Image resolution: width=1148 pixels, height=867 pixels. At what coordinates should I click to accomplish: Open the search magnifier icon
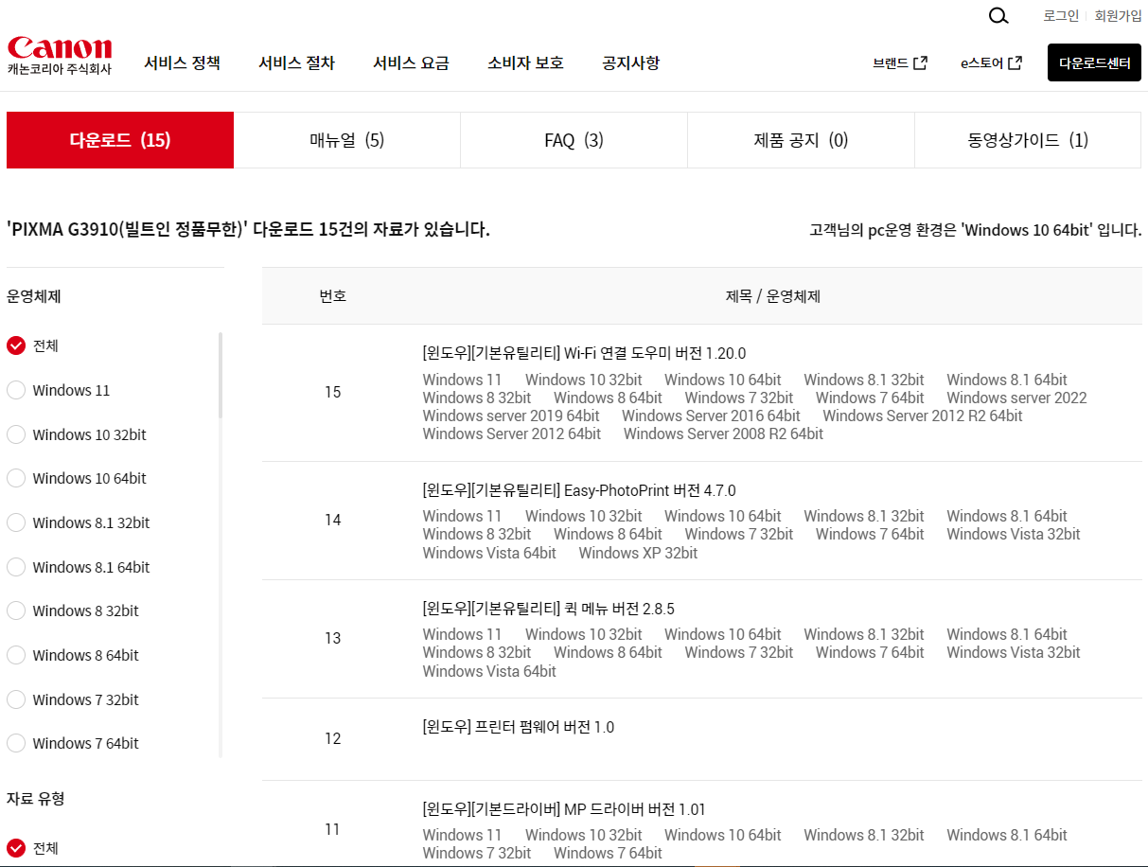coord(998,16)
